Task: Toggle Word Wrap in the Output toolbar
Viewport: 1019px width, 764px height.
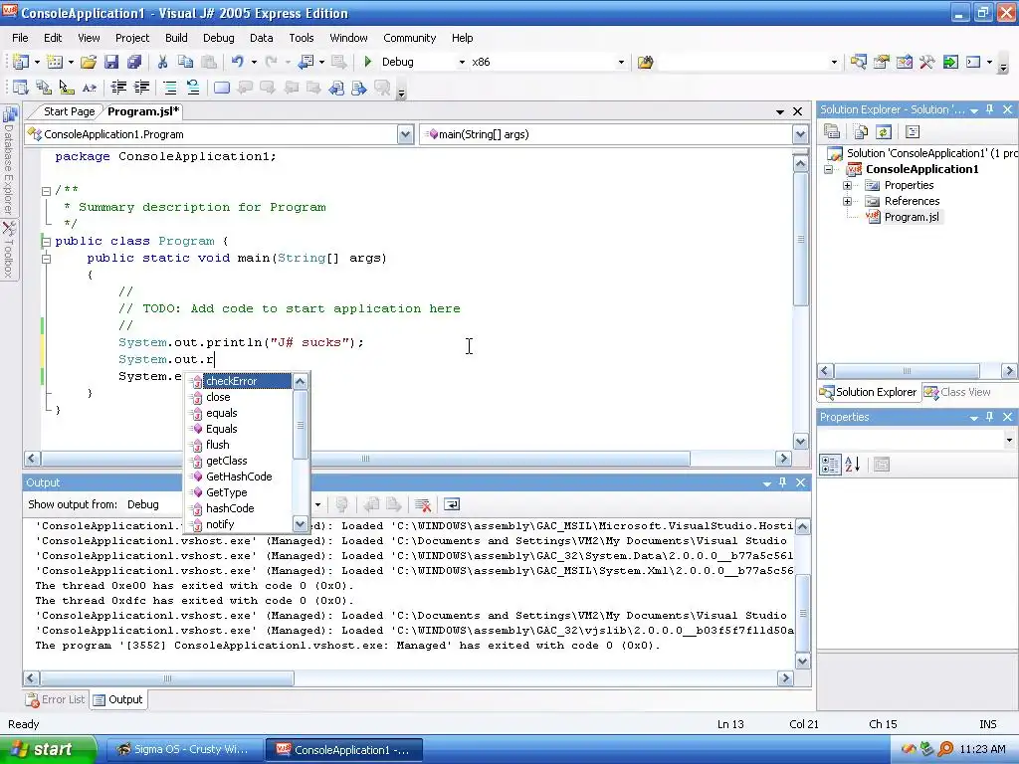Action: point(452,504)
